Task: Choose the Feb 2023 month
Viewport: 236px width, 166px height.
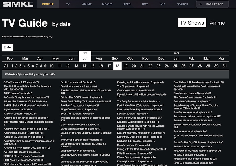Action: pyautogui.click(x=10, y=58)
